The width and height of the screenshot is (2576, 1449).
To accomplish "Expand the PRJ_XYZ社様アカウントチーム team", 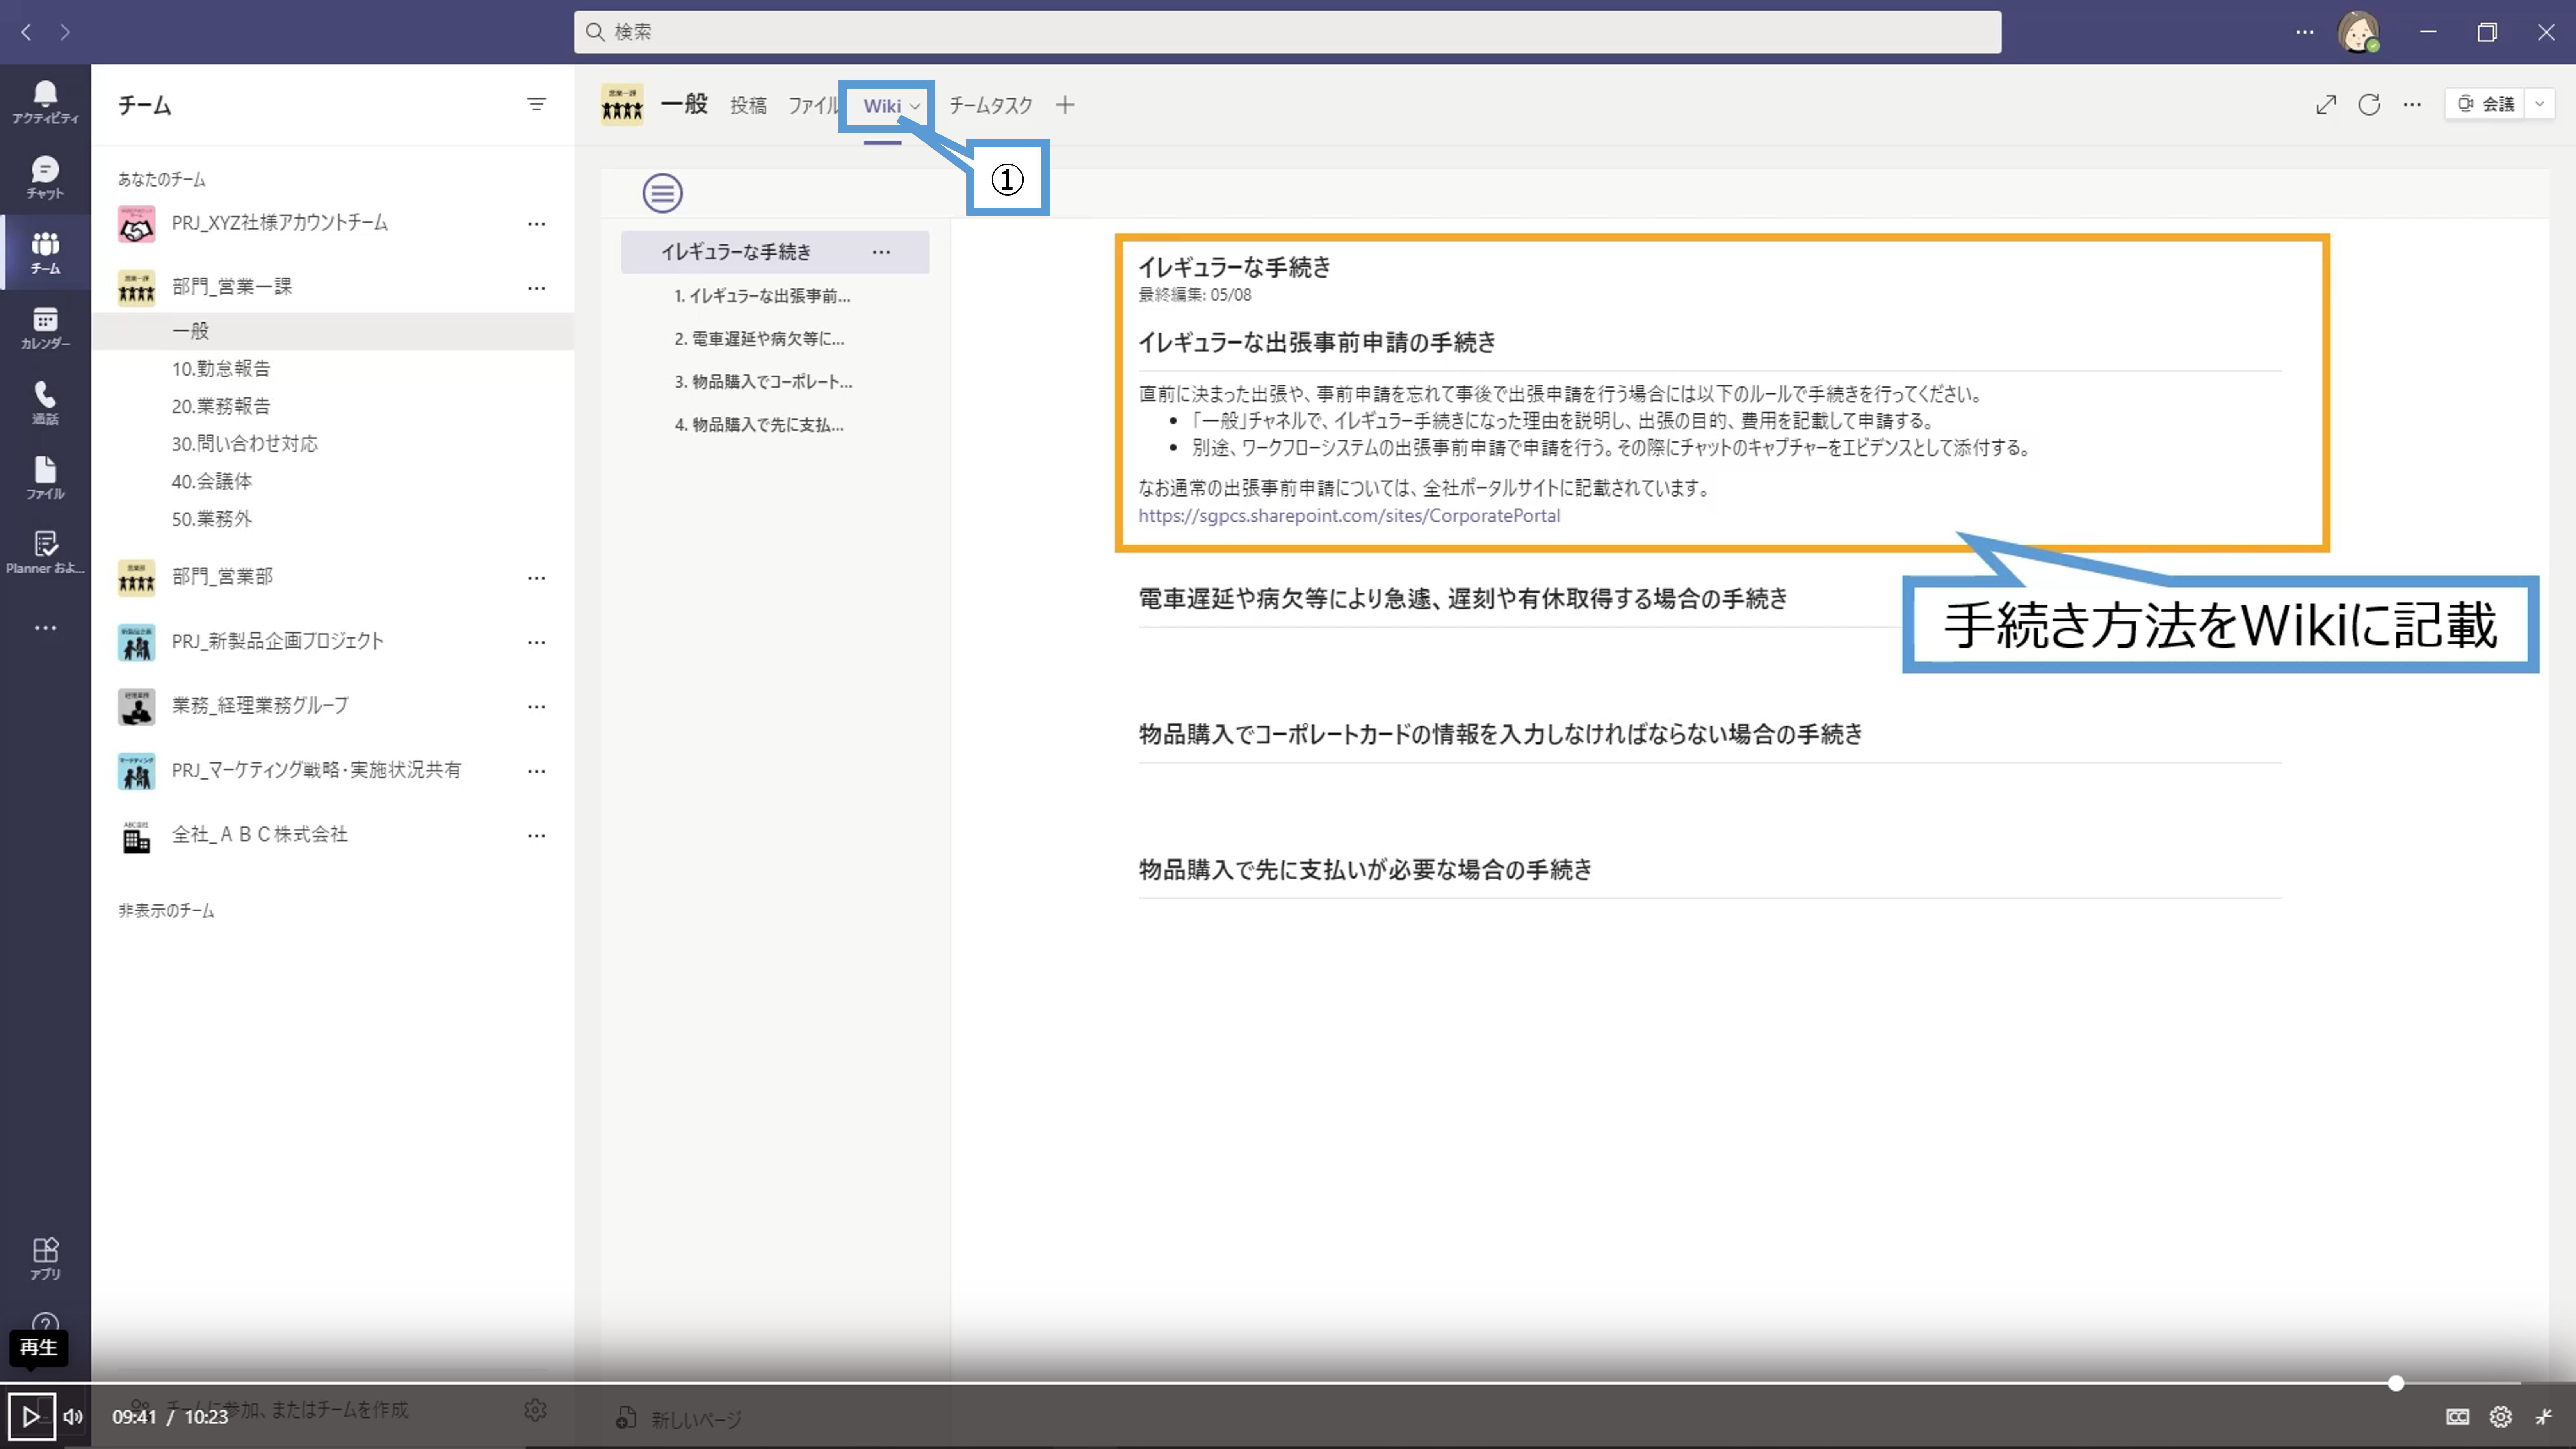I will (x=280, y=223).
